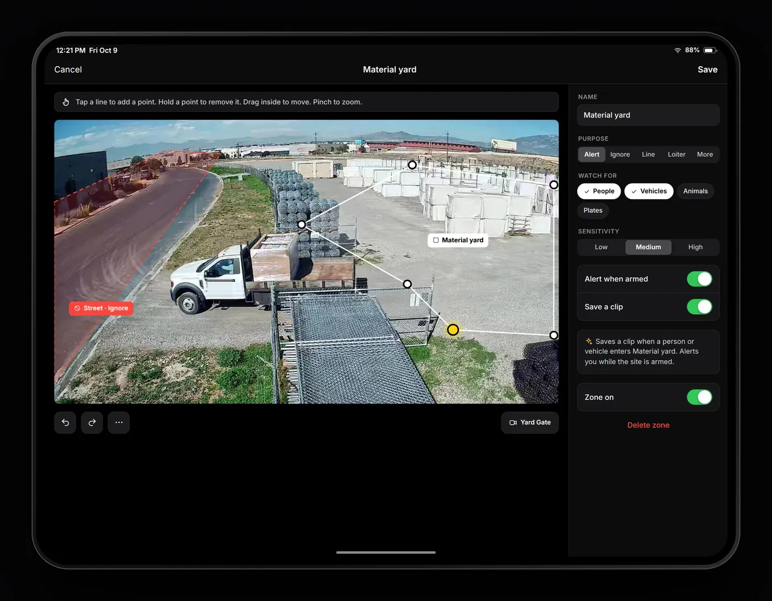This screenshot has height=601, width=772.
Task: Select the Line purpose tab
Action: coord(648,154)
